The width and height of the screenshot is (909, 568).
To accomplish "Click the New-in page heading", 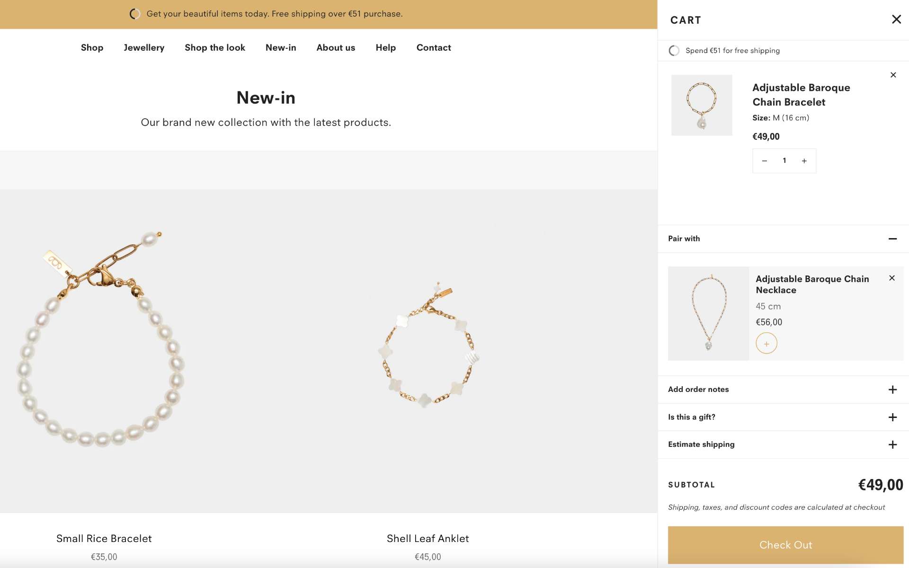I will pyautogui.click(x=266, y=98).
